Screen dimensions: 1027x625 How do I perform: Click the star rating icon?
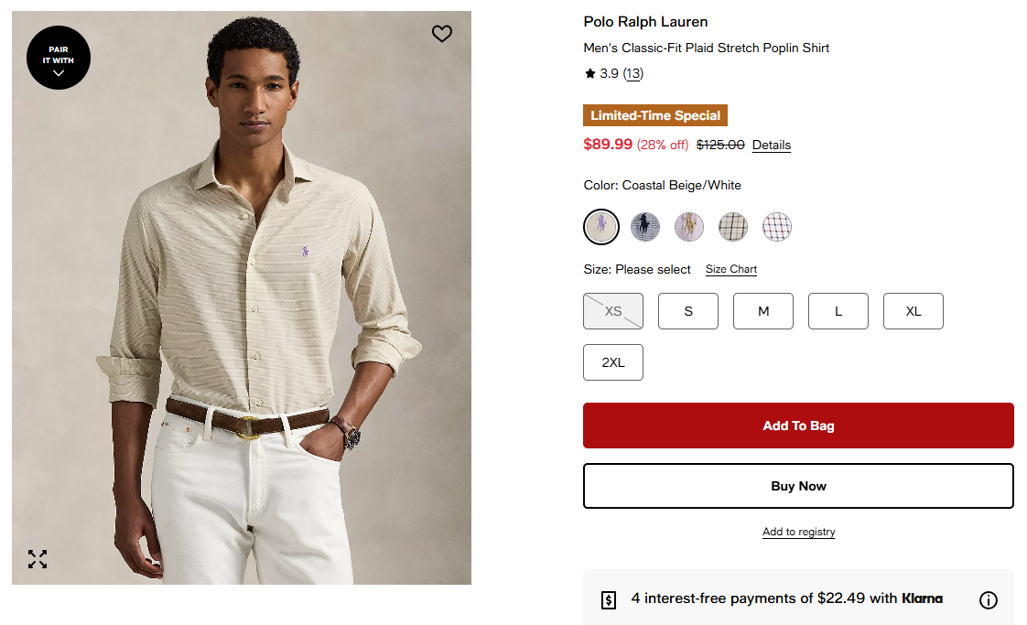pos(590,73)
